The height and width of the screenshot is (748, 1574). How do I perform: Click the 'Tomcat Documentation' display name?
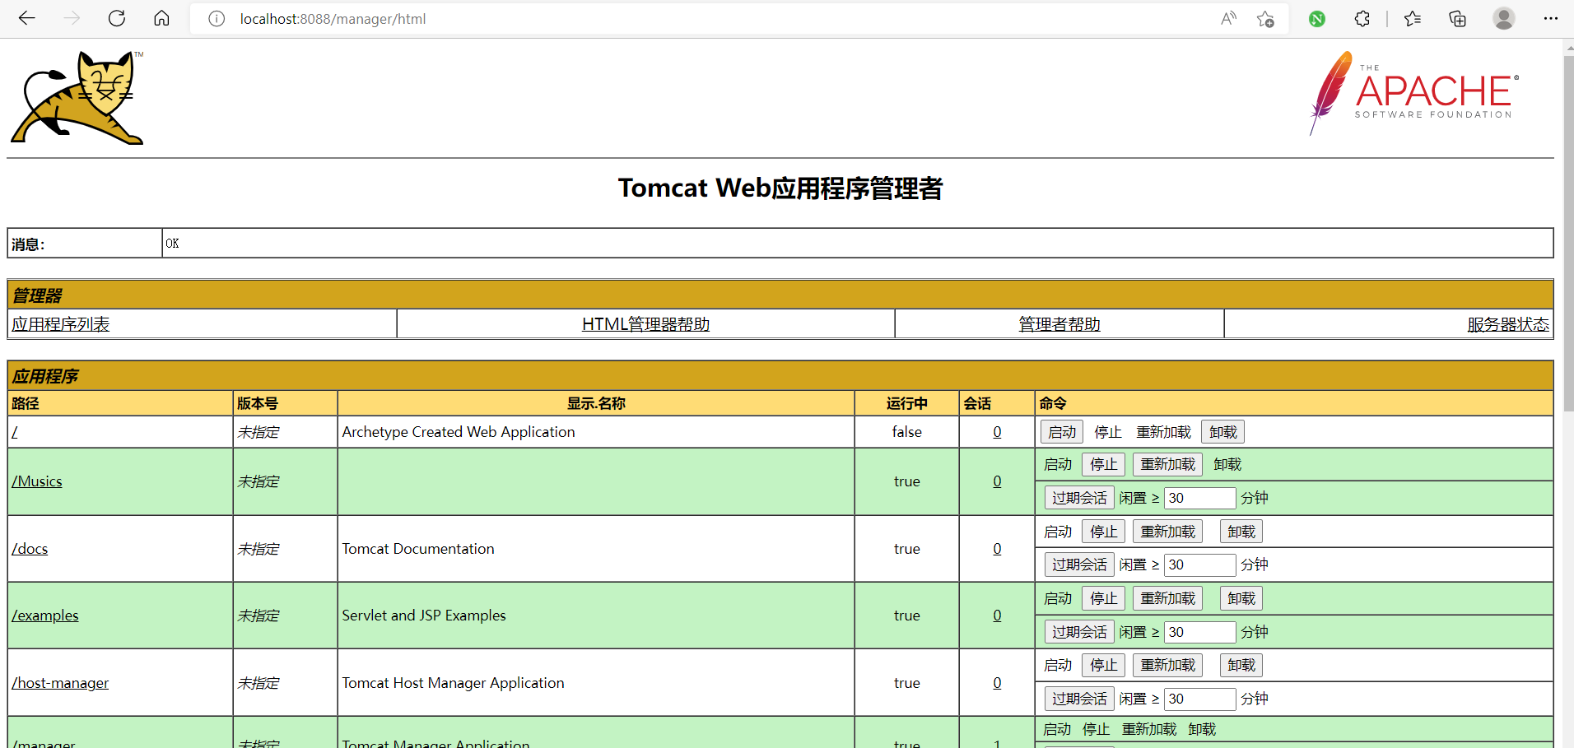coord(418,549)
